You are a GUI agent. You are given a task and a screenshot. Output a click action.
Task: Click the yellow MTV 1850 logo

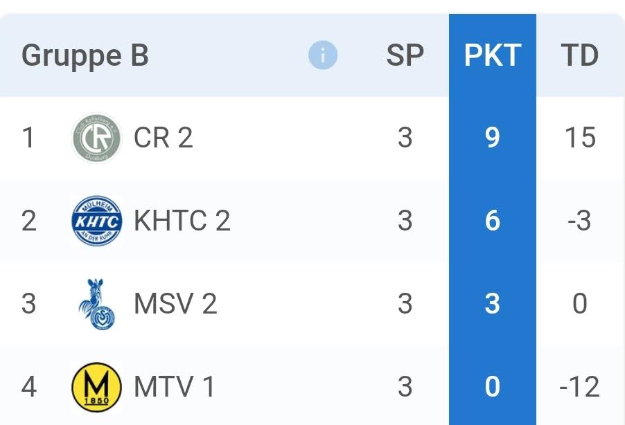point(96,387)
